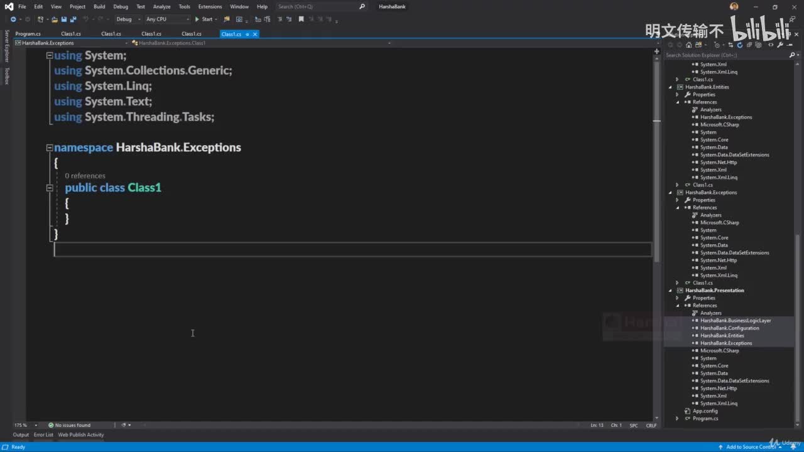The height and width of the screenshot is (452, 804).
Task: Open the File menu
Action: 22,6
